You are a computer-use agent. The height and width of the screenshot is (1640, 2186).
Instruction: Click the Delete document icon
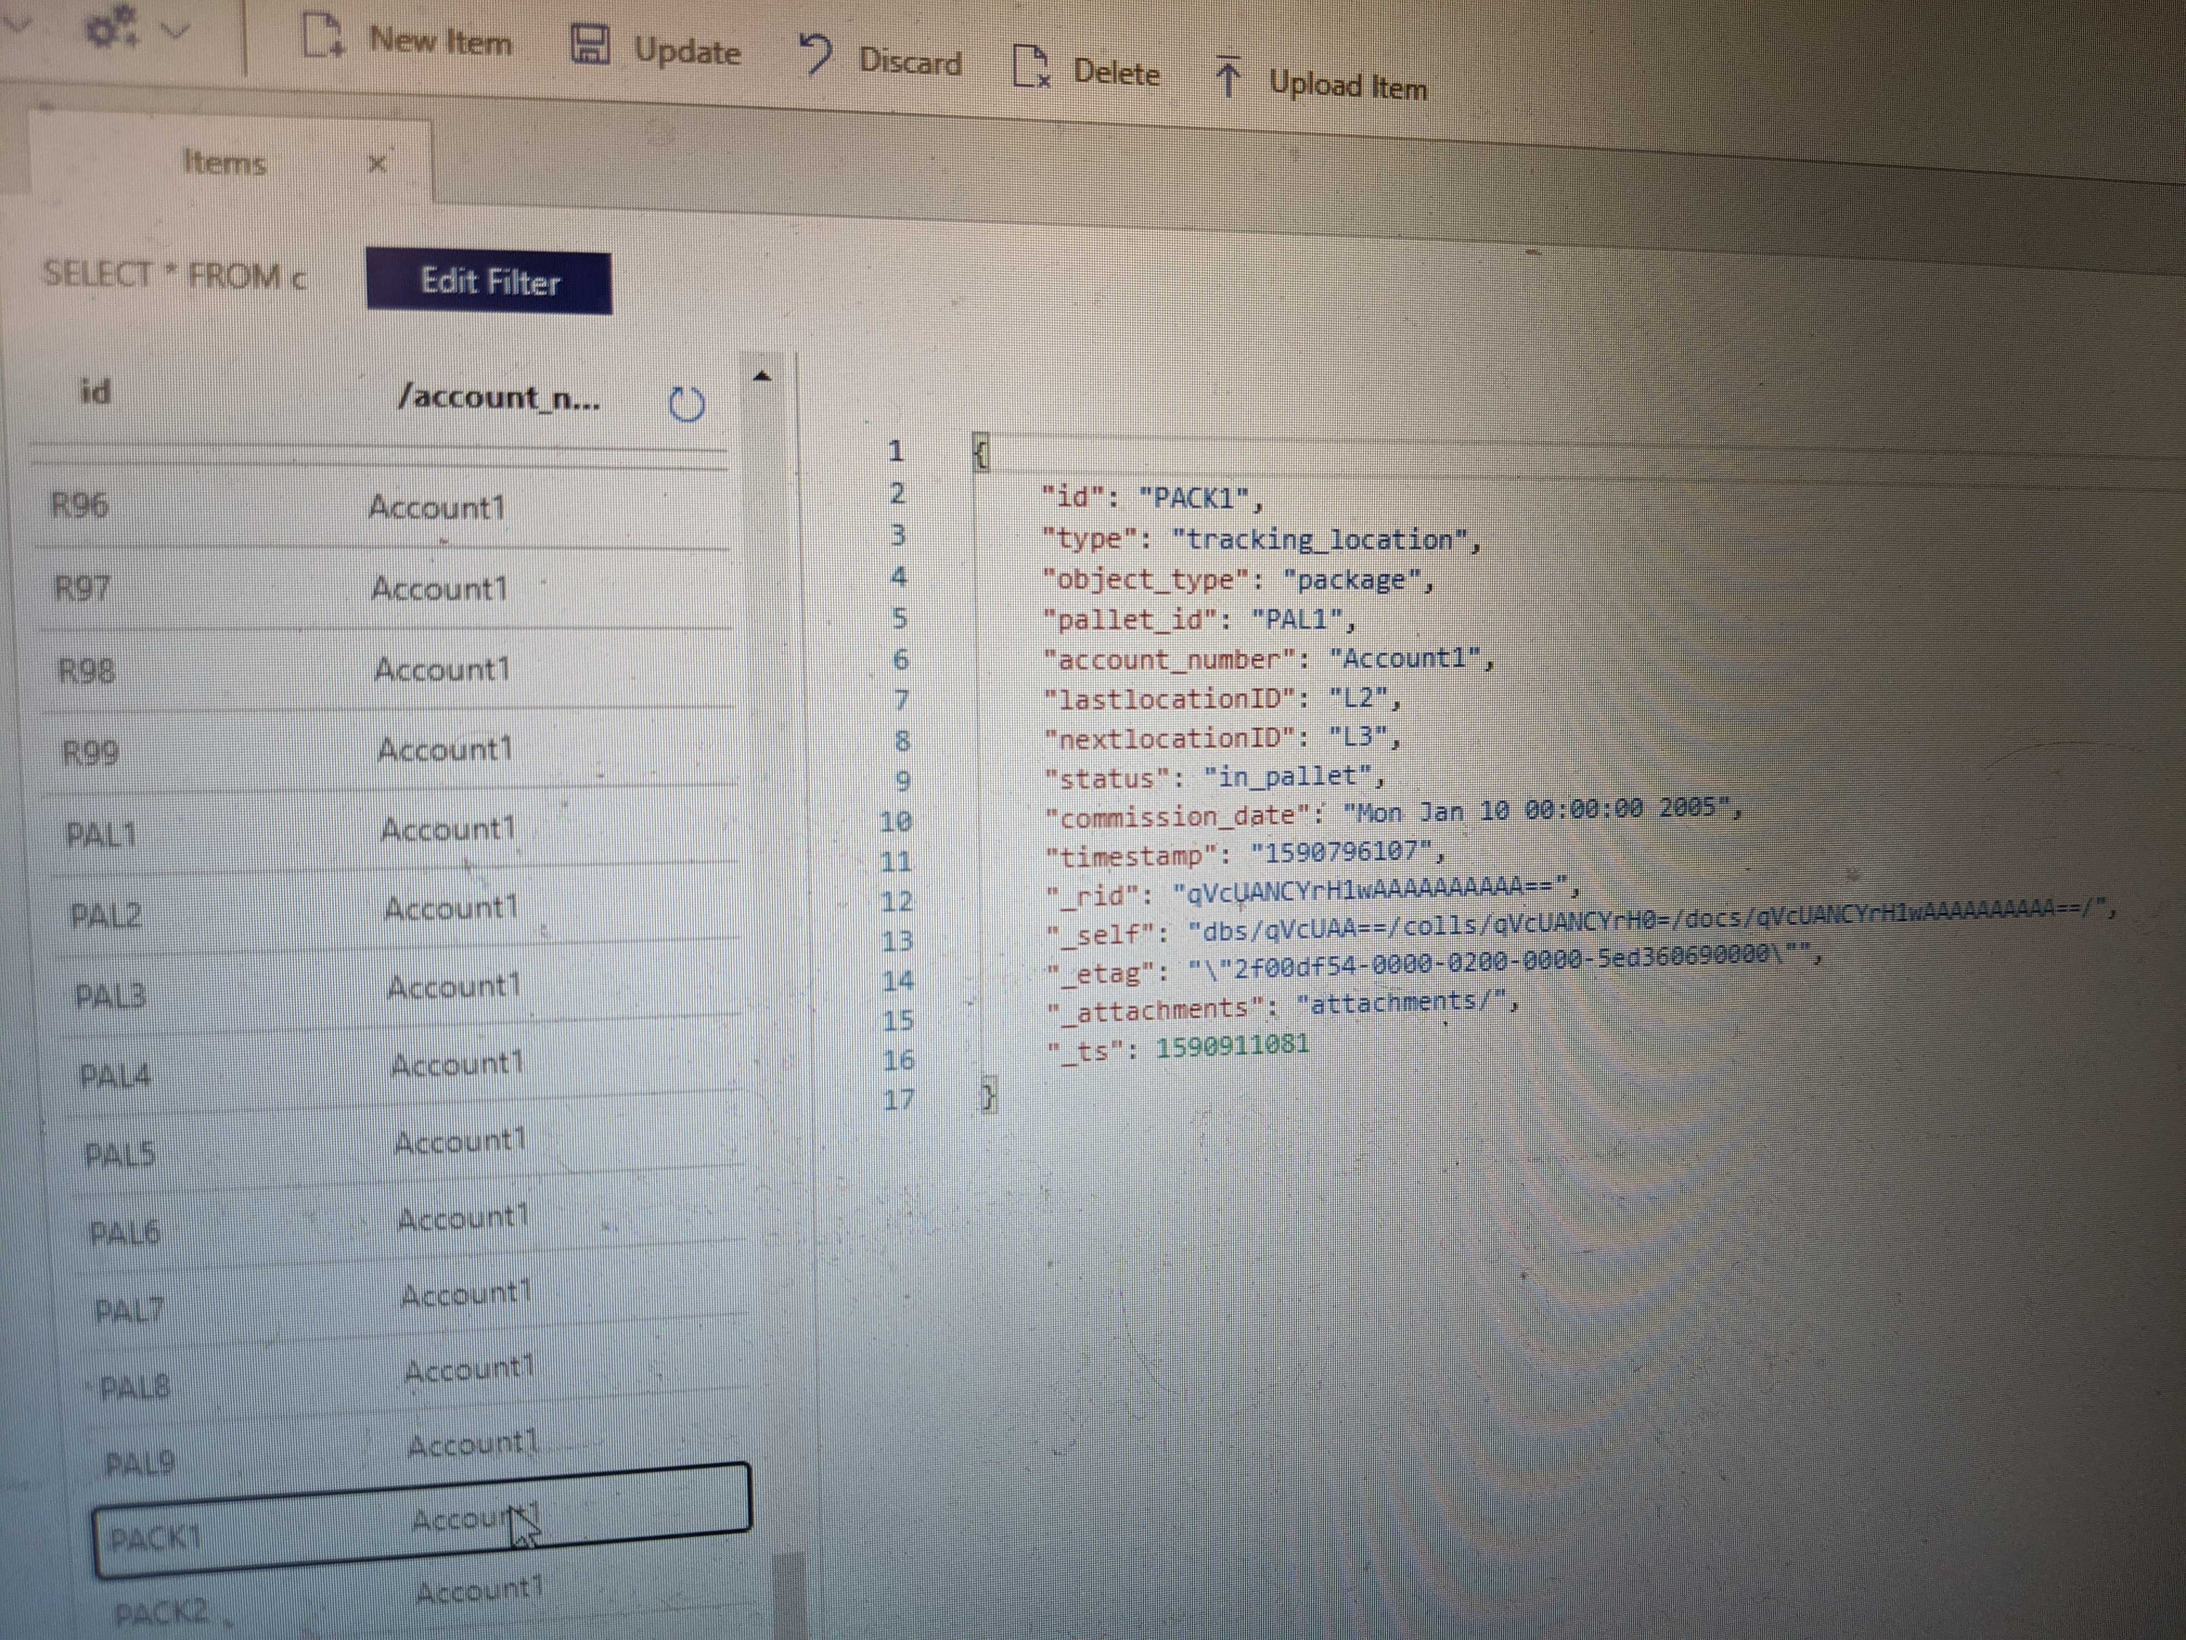(1031, 67)
